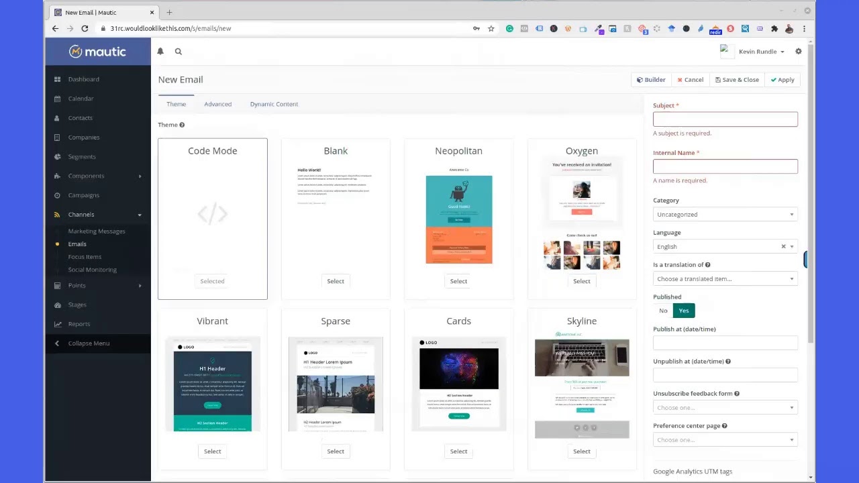
Task: Click help icon beside Unsubscribe feedback form
Action: pyautogui.click(x=737, y=394)
